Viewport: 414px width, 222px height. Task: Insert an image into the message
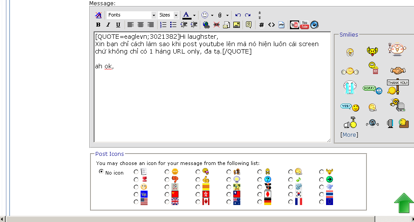coord(236,25)
